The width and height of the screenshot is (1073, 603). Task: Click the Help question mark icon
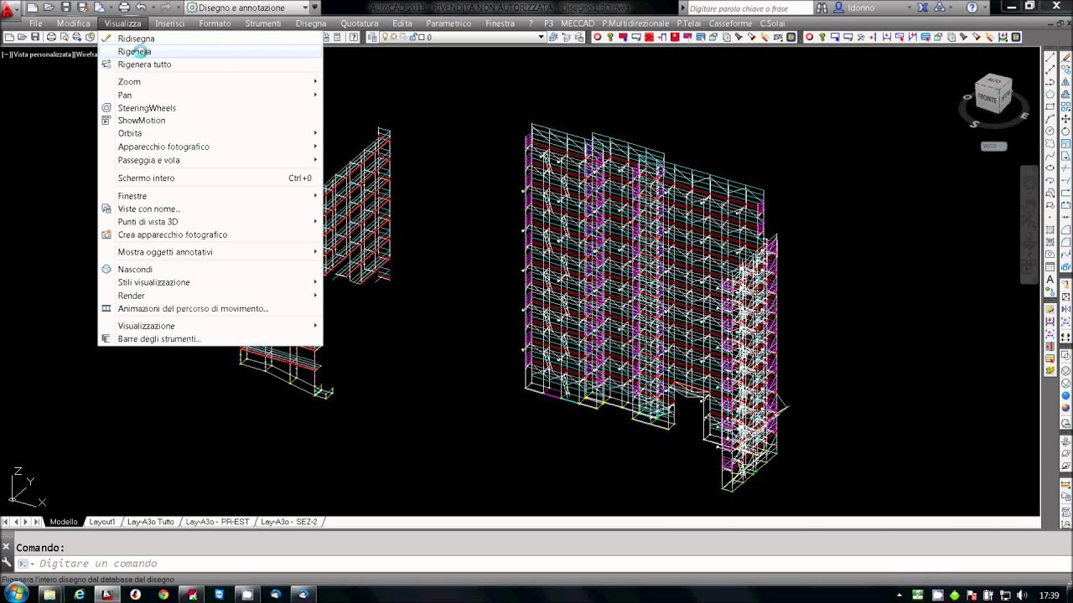[972, 8]
